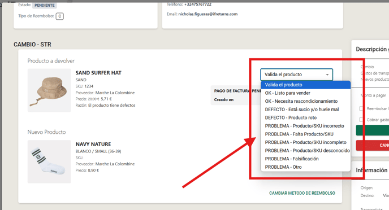Click the green confirm button

click(373, 130)
